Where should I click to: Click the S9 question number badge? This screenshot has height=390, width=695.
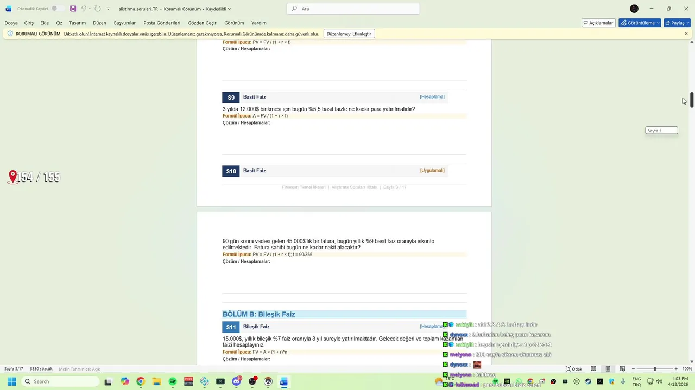pos(231,97)
